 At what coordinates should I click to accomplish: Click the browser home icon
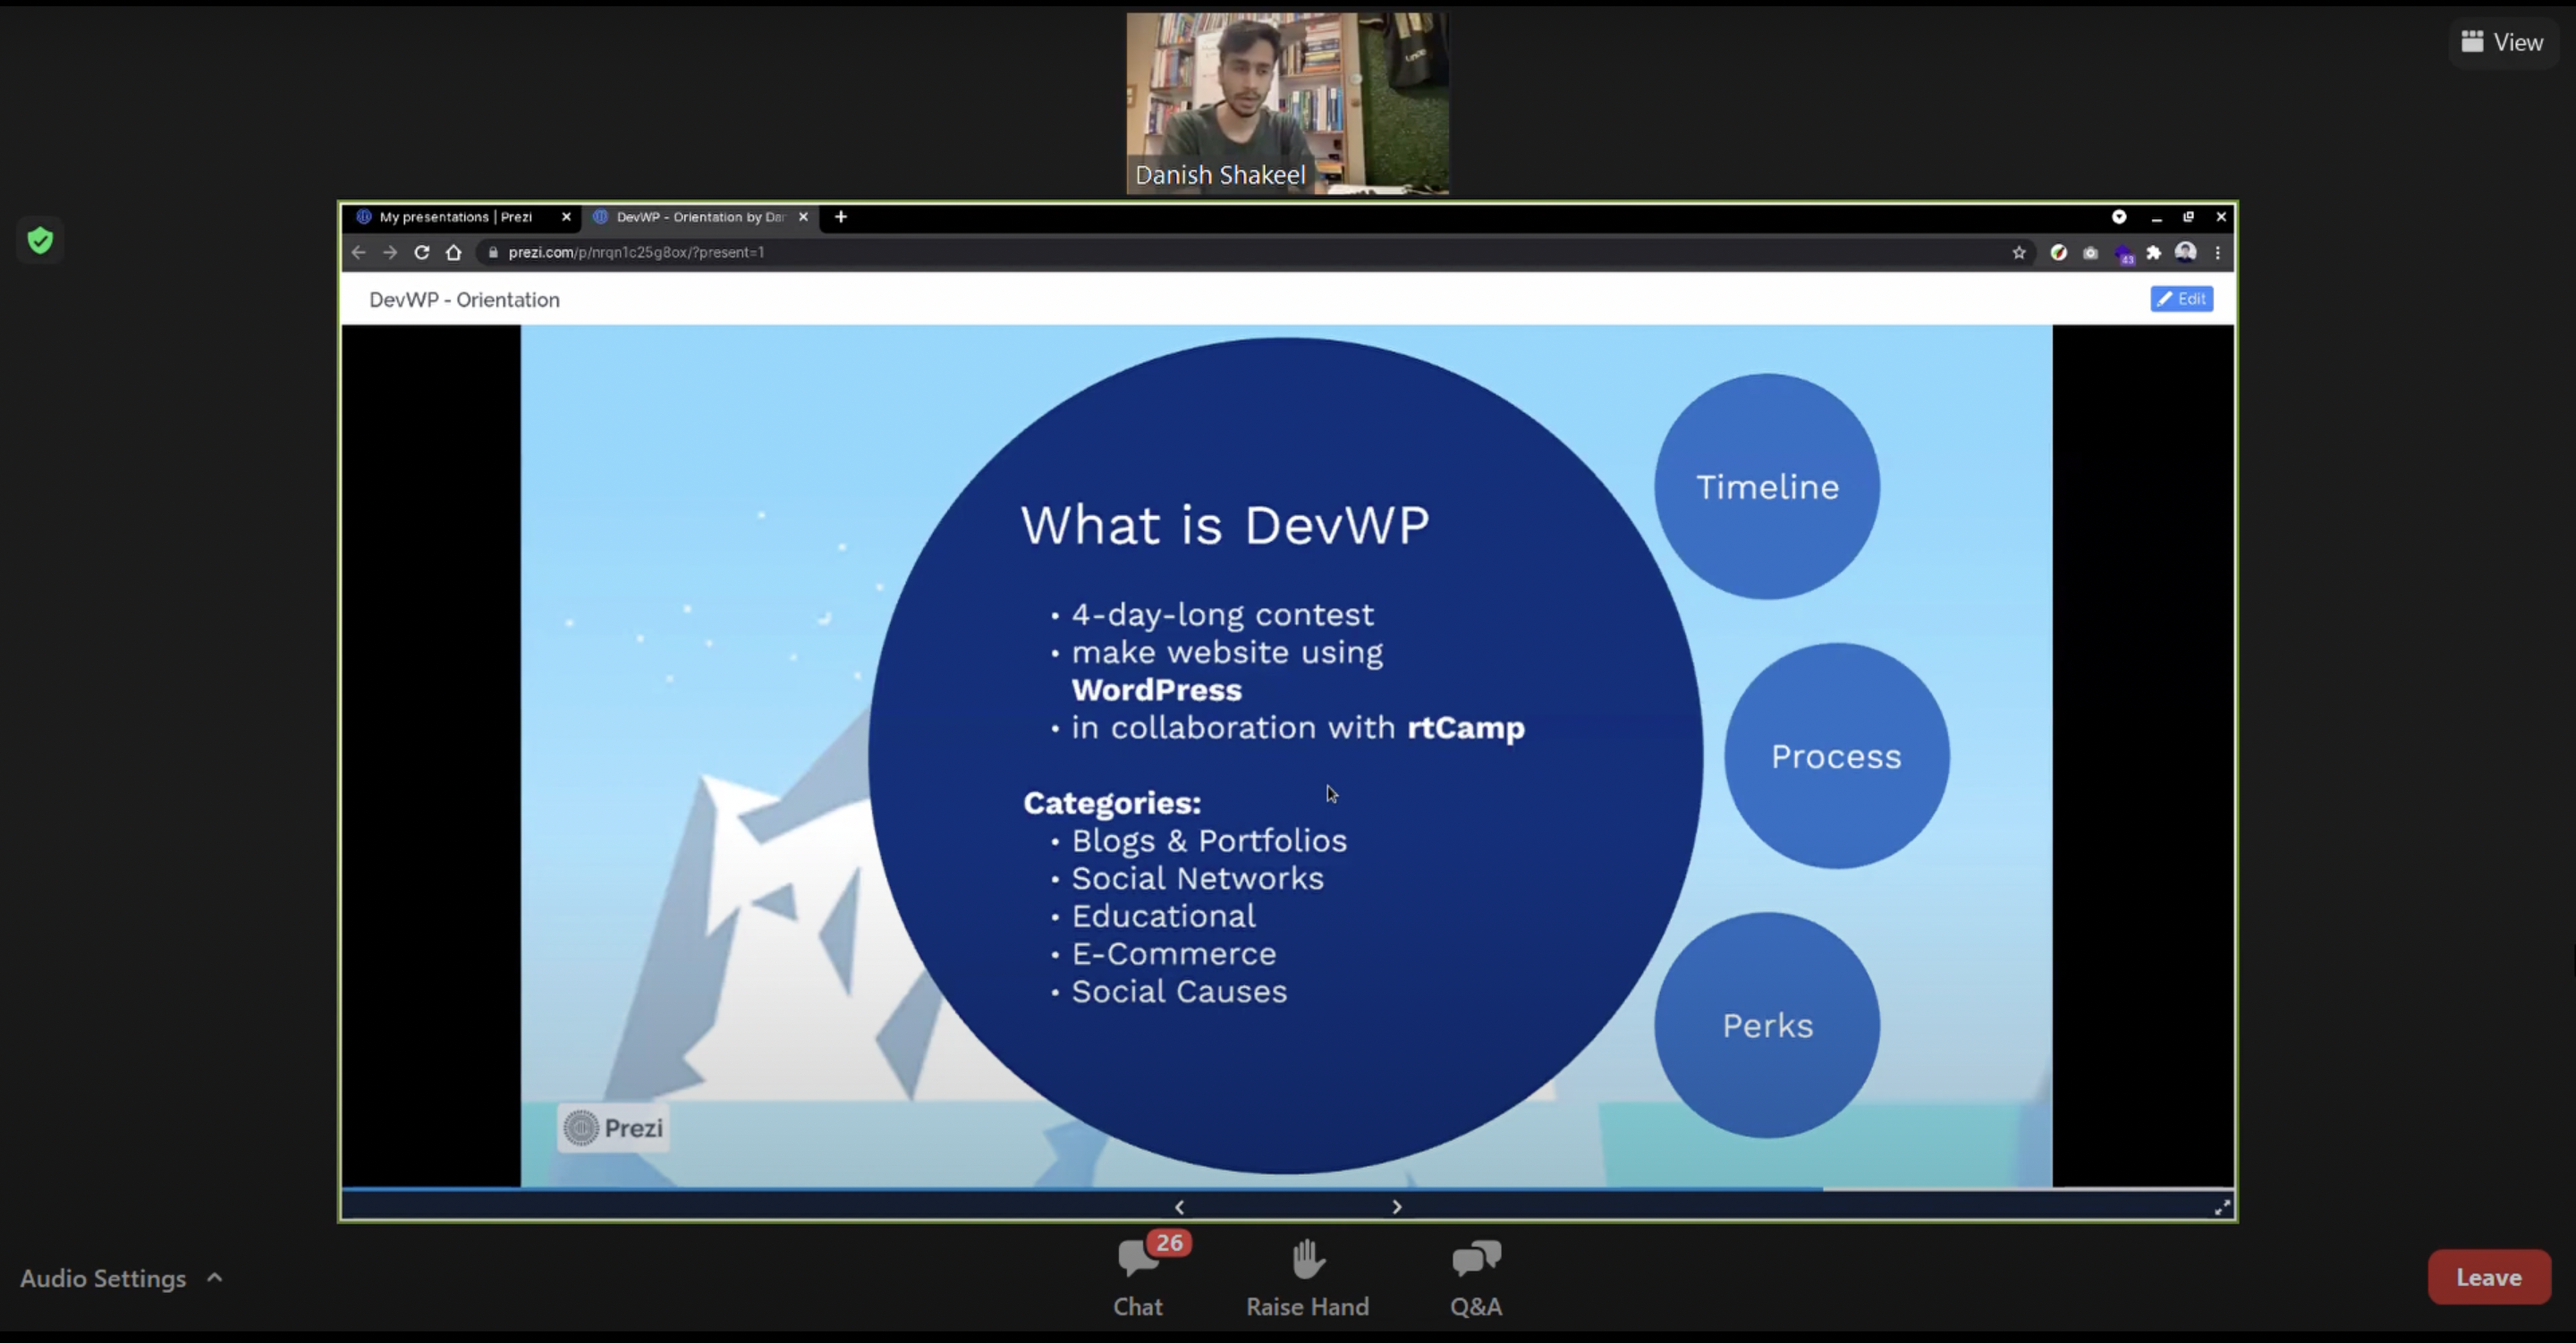[454, 253]
